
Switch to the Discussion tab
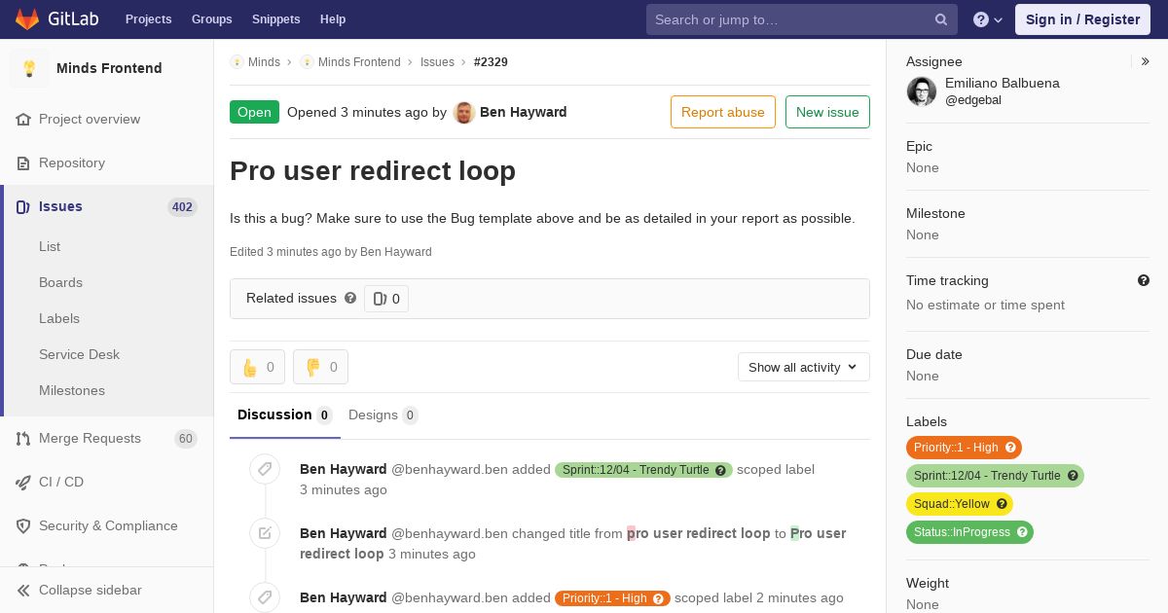tap(285, 415)
